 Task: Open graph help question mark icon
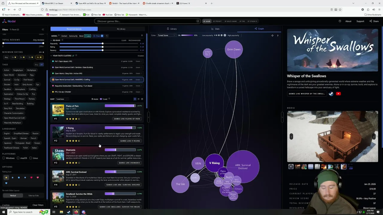coord(277,36)
